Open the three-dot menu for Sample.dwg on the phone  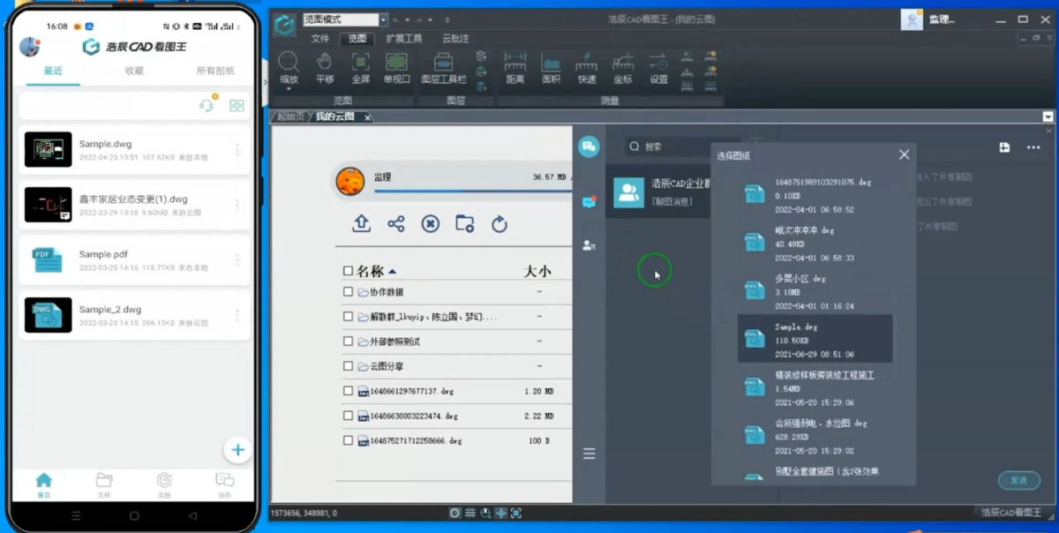(x=237, y=150)
